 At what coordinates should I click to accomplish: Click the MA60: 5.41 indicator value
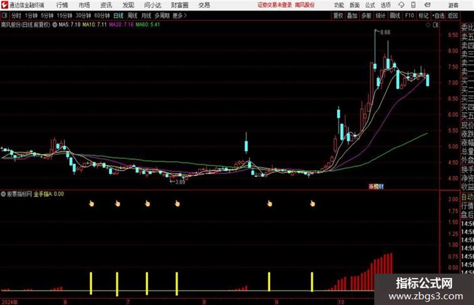[x=147, y=25]
